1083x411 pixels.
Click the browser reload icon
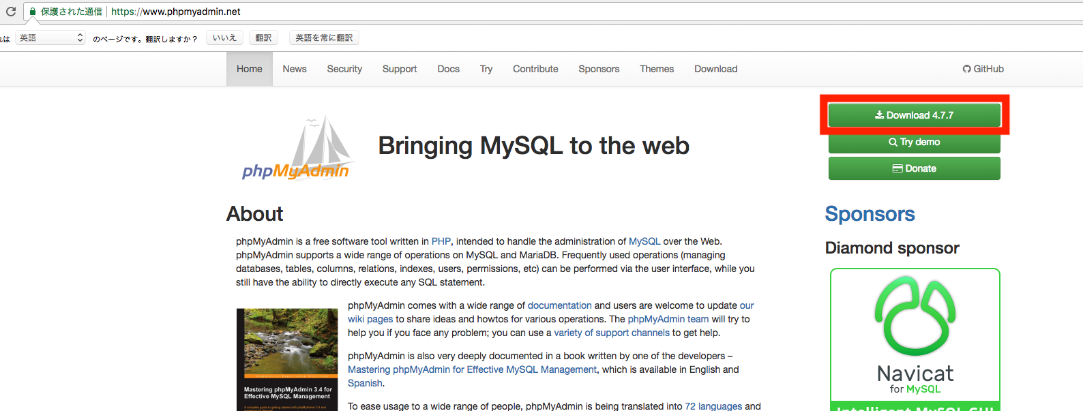coord(10,12)
